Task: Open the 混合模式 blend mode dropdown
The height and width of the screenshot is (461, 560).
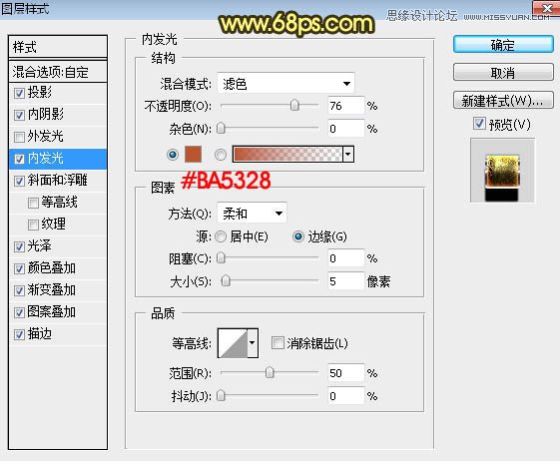Action: click(x=285, y=84)
